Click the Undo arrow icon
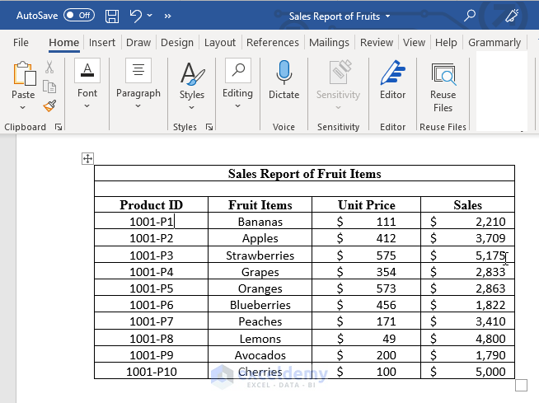Screen dimensions: 539x403 (136, 16)
